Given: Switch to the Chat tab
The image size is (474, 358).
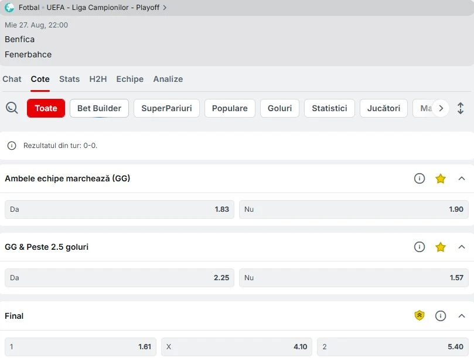Looking at the screenshot, I should 12,79.
